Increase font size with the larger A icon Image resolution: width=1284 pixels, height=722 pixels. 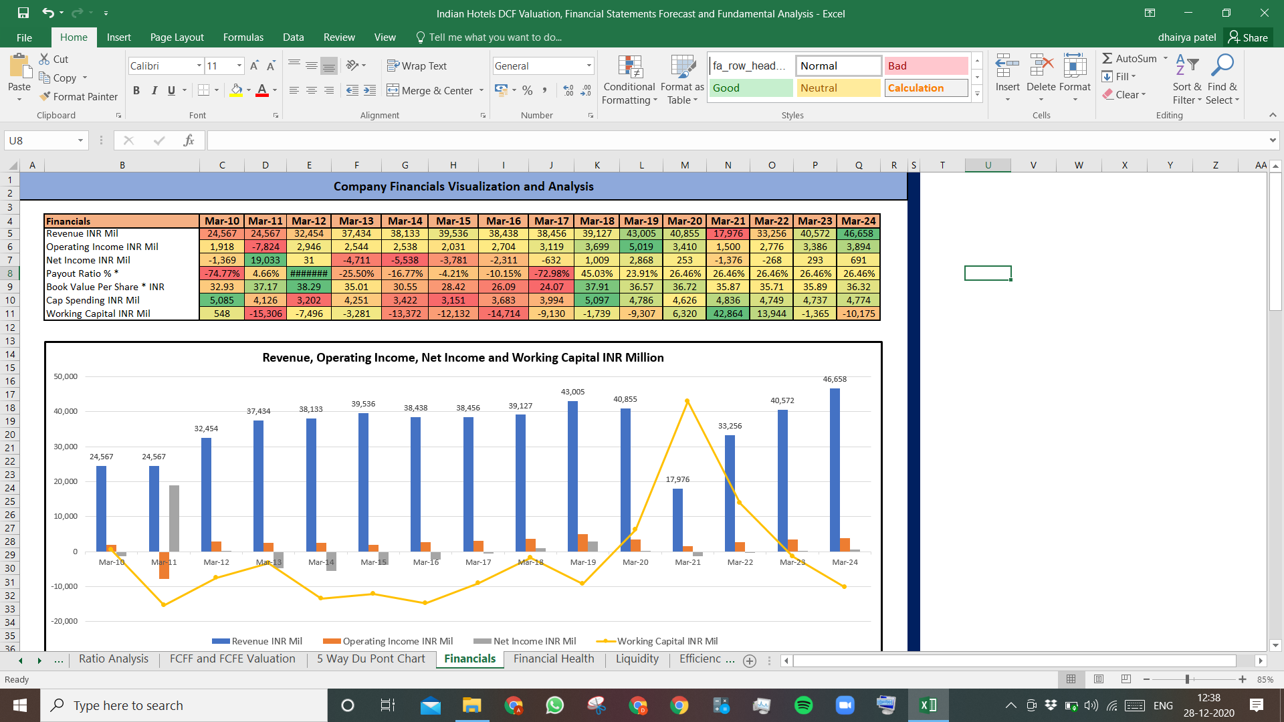point(254,66)
